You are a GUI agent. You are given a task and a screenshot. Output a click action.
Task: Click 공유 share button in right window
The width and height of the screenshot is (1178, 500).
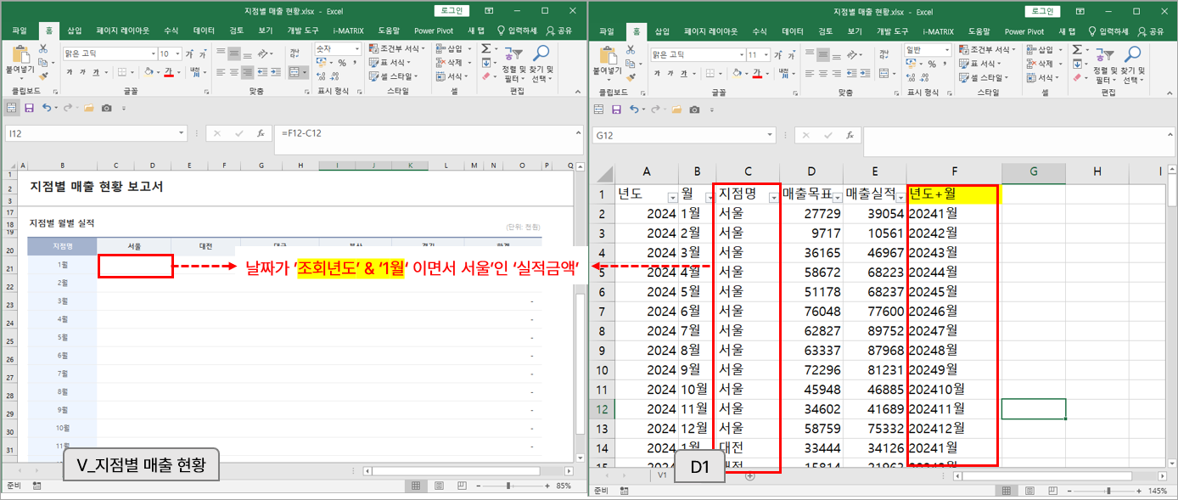click(x=1153, y=31)
